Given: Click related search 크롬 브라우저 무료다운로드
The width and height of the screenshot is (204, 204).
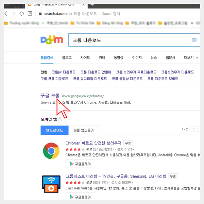Looking at the screenshot, I should pyautogui.click(x=136, y=72).
